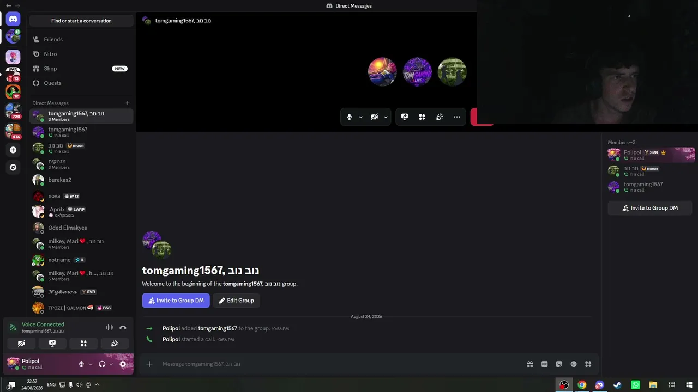Click the Add a Server plus icon
Viewport: 698px width, 392px height.
pos(13,150)
